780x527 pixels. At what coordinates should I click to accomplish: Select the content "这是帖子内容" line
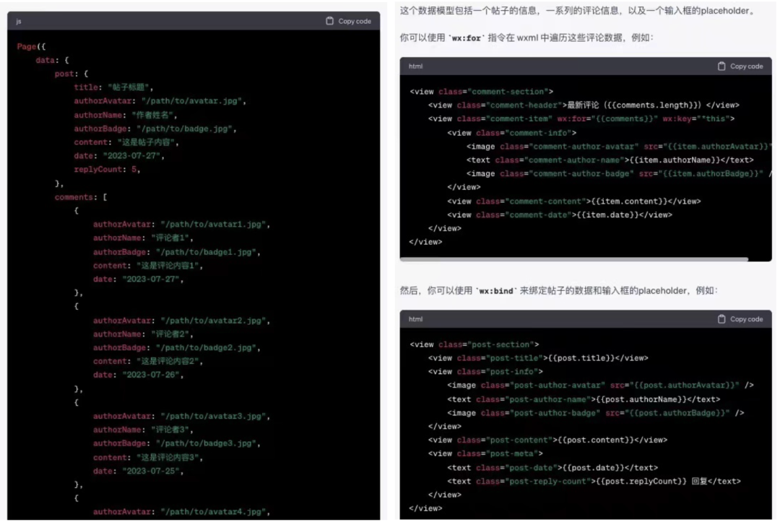point(126,142)
